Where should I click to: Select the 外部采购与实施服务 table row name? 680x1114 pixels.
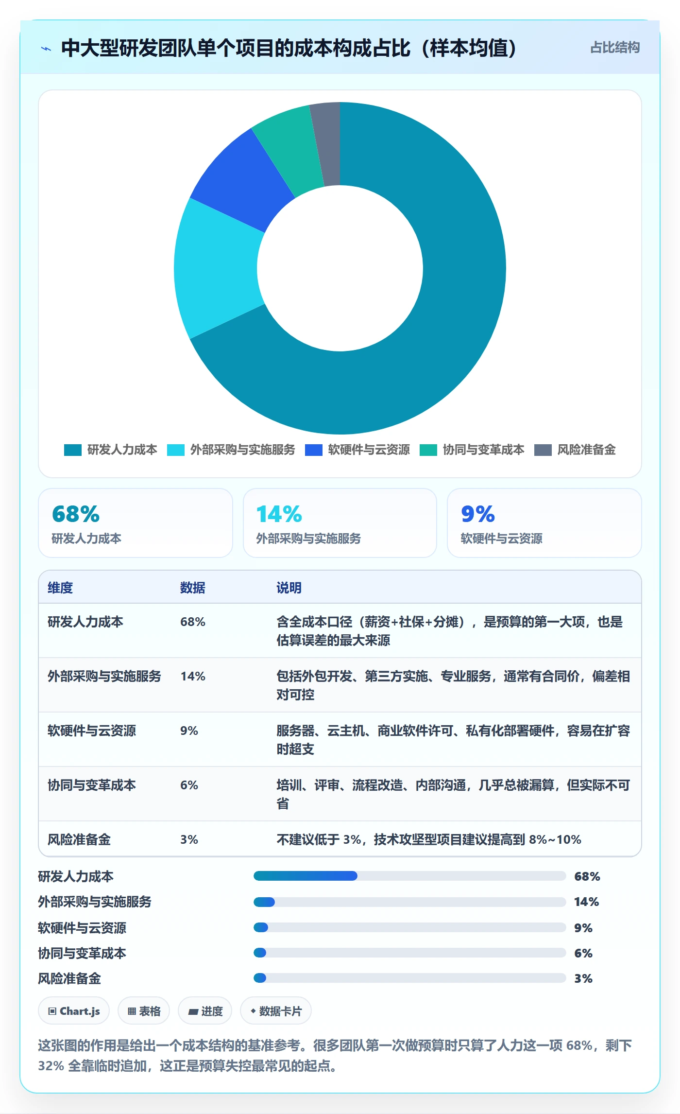point(104,676)
